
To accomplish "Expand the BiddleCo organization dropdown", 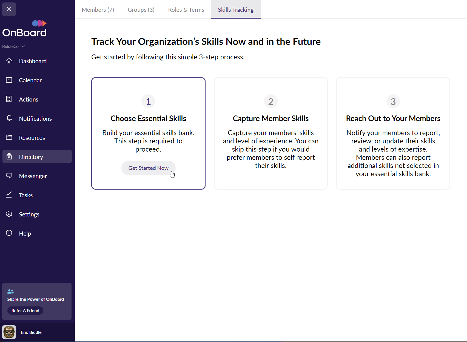I will (14, 47).
